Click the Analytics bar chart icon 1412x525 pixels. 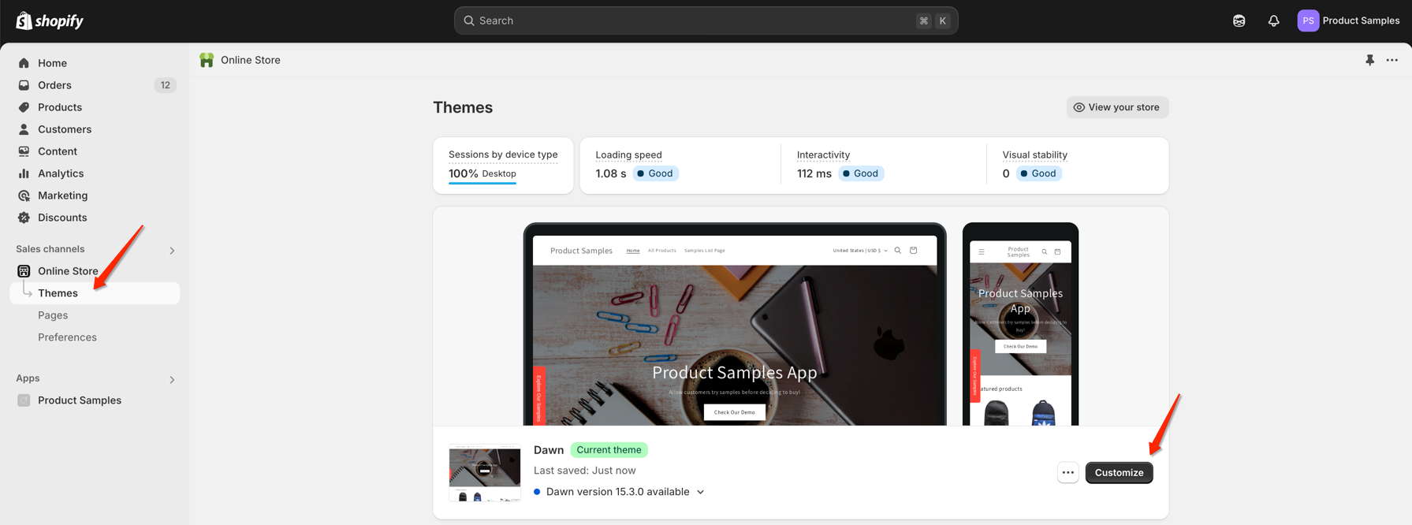click(24, 173)
